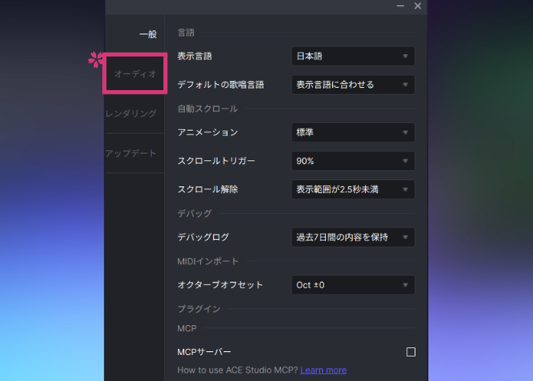
Task: Click the MCPサーバー setting label
Action: 204,352
